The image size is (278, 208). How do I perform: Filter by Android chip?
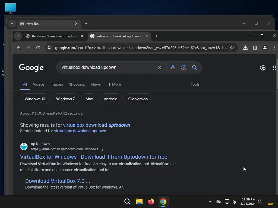(110, 99)
